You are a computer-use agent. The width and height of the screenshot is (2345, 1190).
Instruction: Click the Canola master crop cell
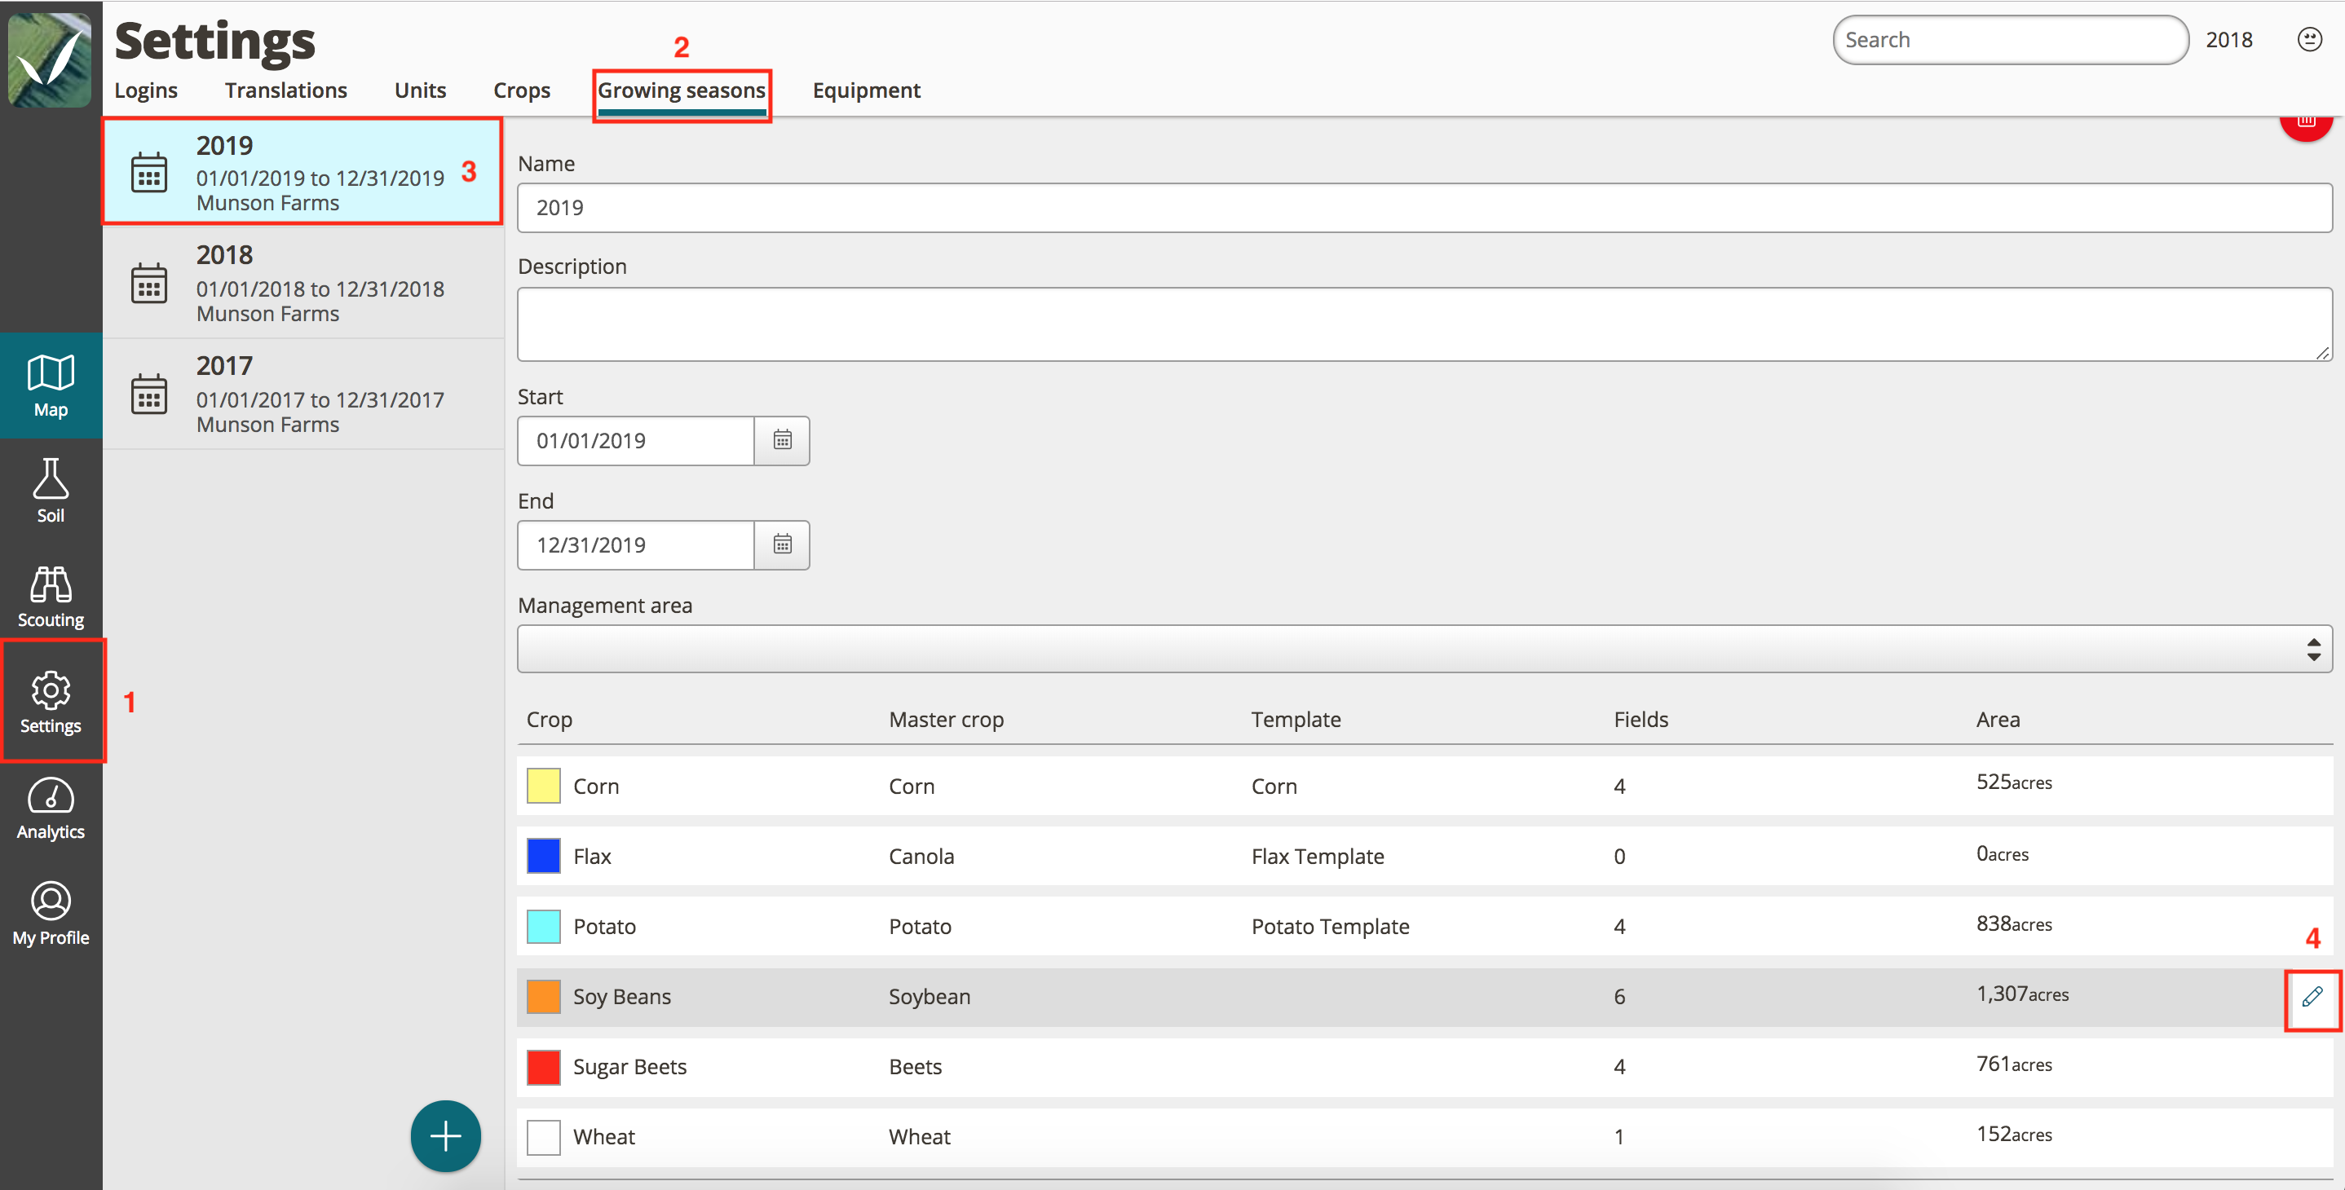pos(921,856)
